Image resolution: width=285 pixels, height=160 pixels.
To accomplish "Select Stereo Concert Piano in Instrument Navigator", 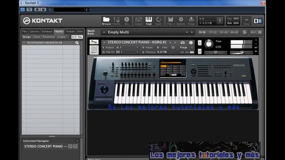I will [45, 146].
